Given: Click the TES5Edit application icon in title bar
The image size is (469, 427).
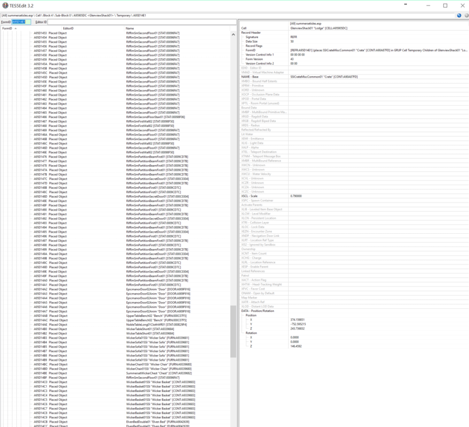Looking at the screenshot, I should [5, 6].
